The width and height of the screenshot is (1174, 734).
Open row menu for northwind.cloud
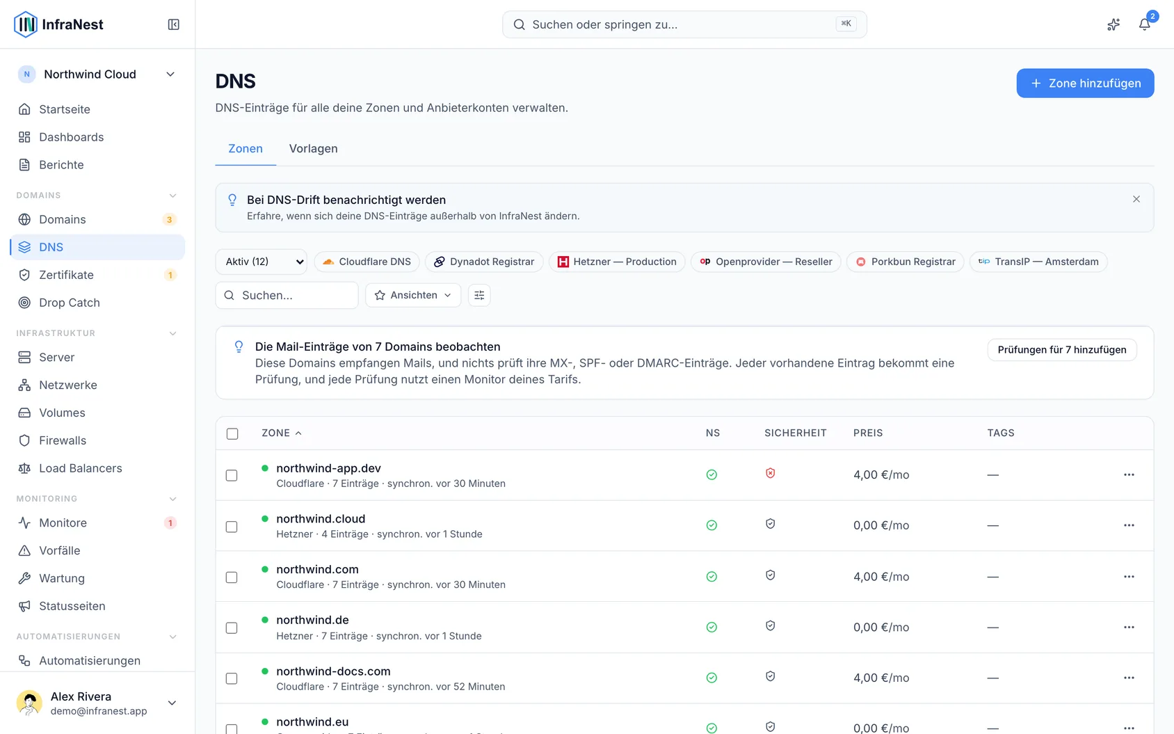tap(1129, 525)
